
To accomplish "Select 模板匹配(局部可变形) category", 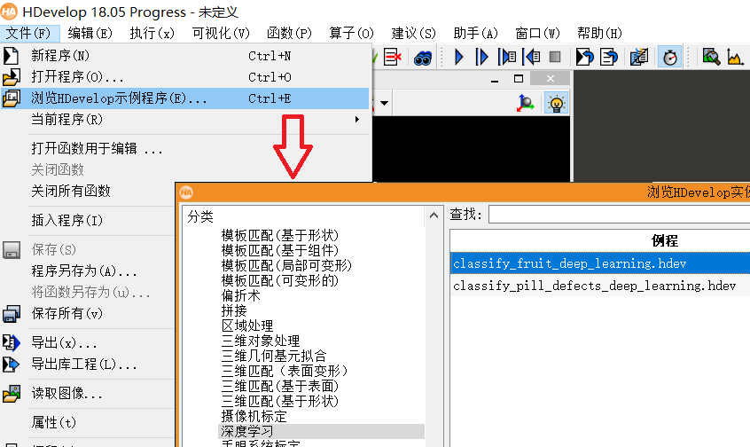I will coord(286,265).
